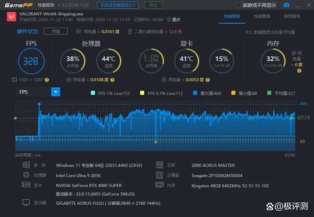Click the 导出 export button
This screenshot has width=314, height=217.
tap(154, 5)
